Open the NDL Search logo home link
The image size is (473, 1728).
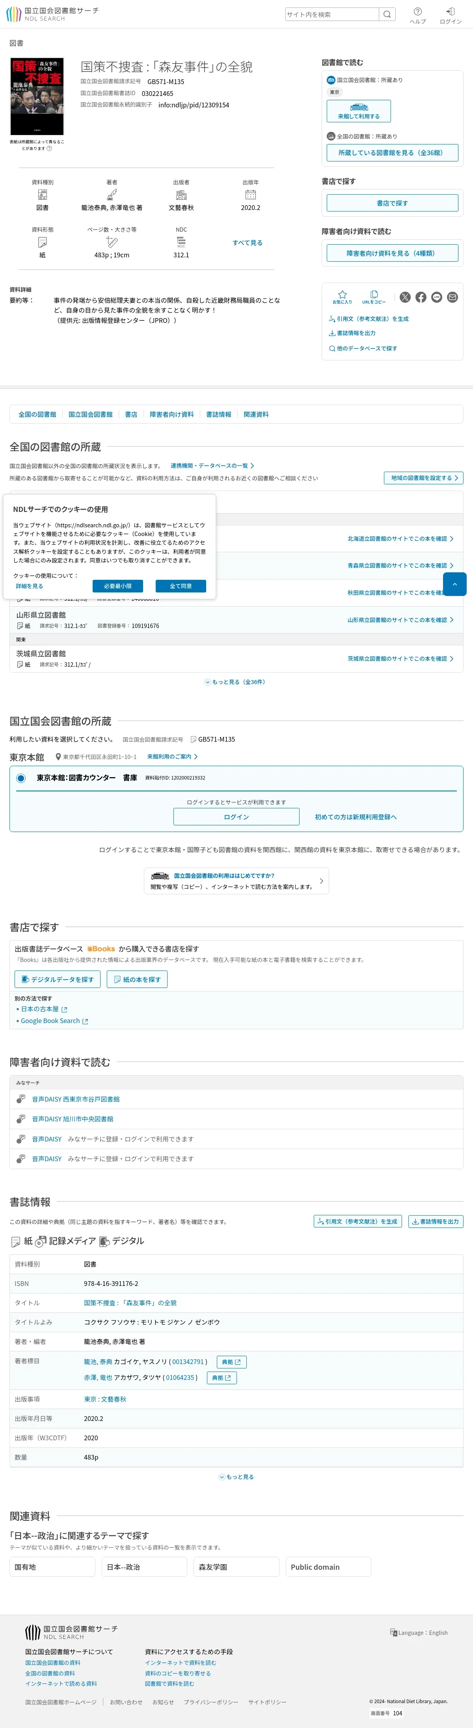click(x=52, y=14)
